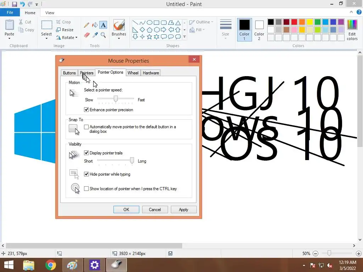The width and height of the screenshot is (363, 272).
Task: Switch to the View ribbon tab
Action: coord(50,13)
